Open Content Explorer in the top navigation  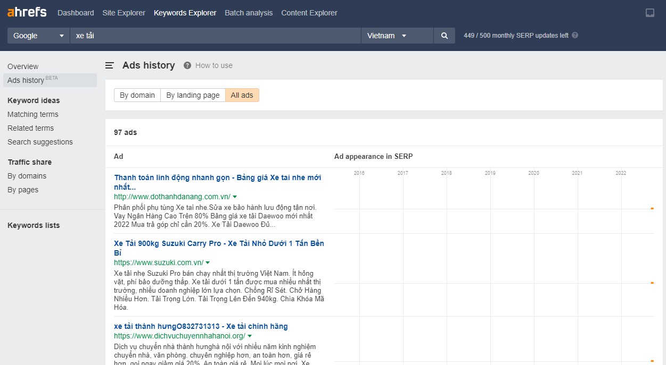click(309, 13)
